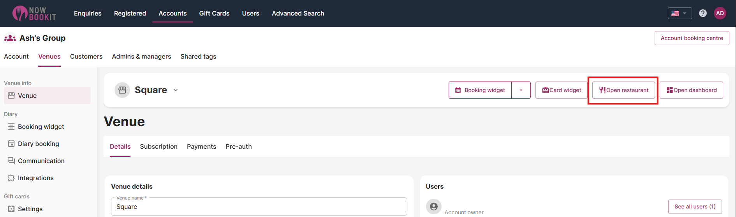This screenshot has height=217, width=736.
Task: Click the Venue name input field
Action: pyautogui.click(x=259, y=207)
